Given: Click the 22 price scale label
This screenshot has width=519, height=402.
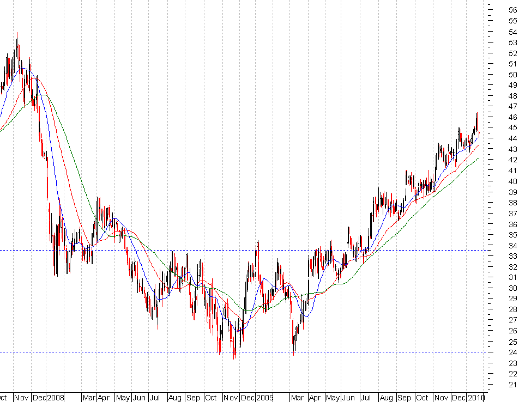Looking at the screenshot, I should point(512,374).
